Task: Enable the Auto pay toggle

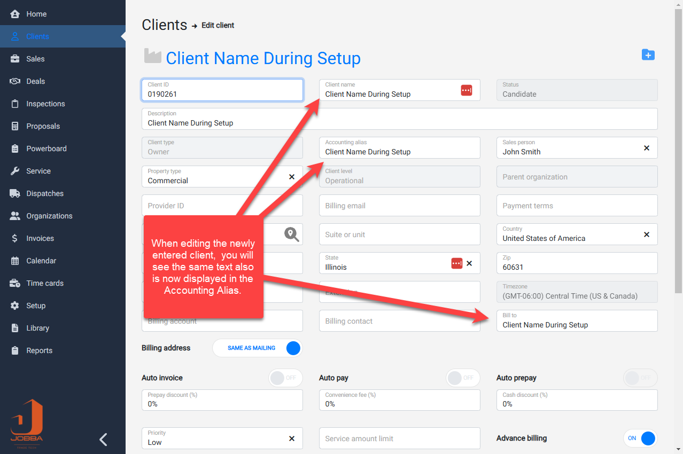Action: [x=462, y=378]
